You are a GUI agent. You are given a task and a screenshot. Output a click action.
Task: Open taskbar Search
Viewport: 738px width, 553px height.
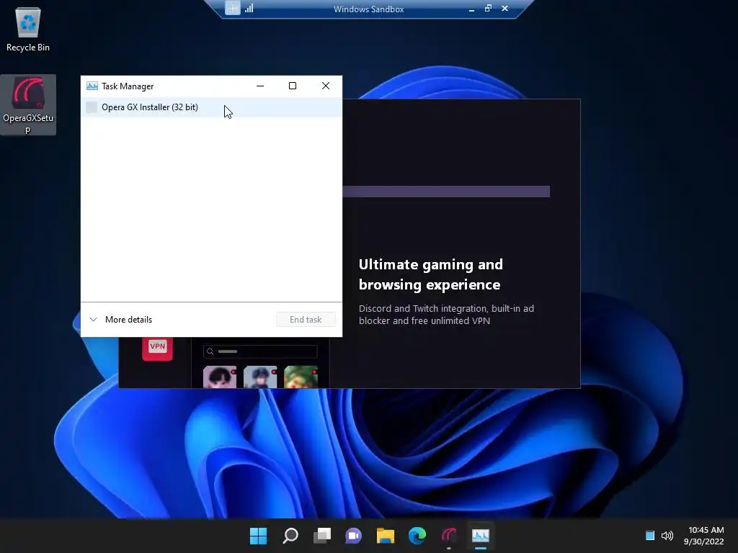[290, 536]
